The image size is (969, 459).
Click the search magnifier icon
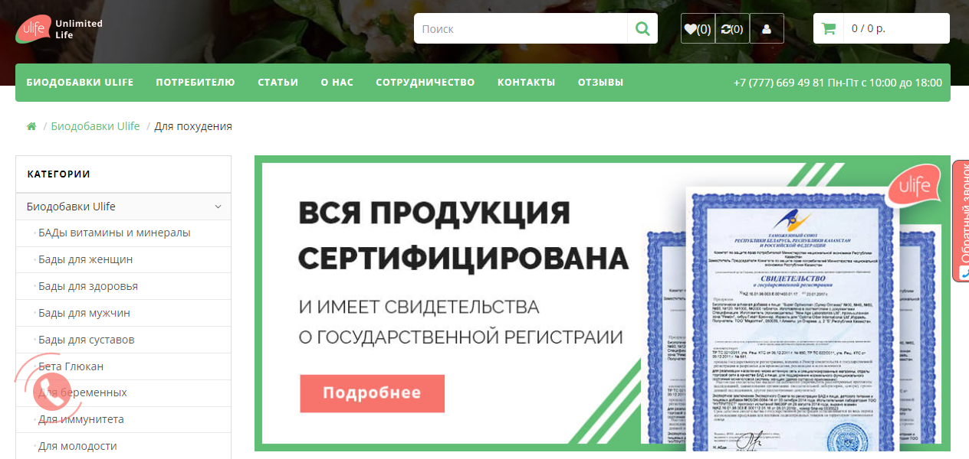[x=642, y=29]
